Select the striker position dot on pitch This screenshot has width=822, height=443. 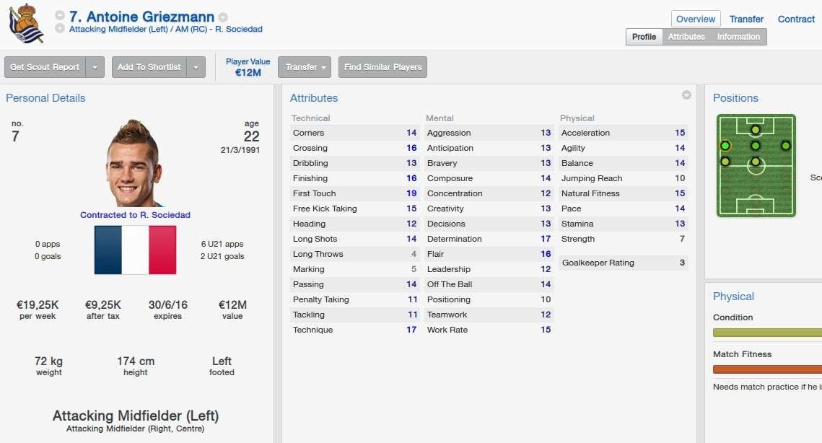(755, 130)
